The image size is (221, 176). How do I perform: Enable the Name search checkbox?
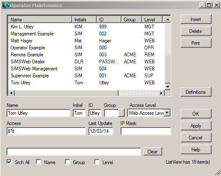pos(38,162)
